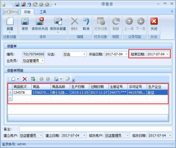Click the 生产日期 column header
Image resolution: width=176 pixels, height=148 pixels.
(80, 87)
